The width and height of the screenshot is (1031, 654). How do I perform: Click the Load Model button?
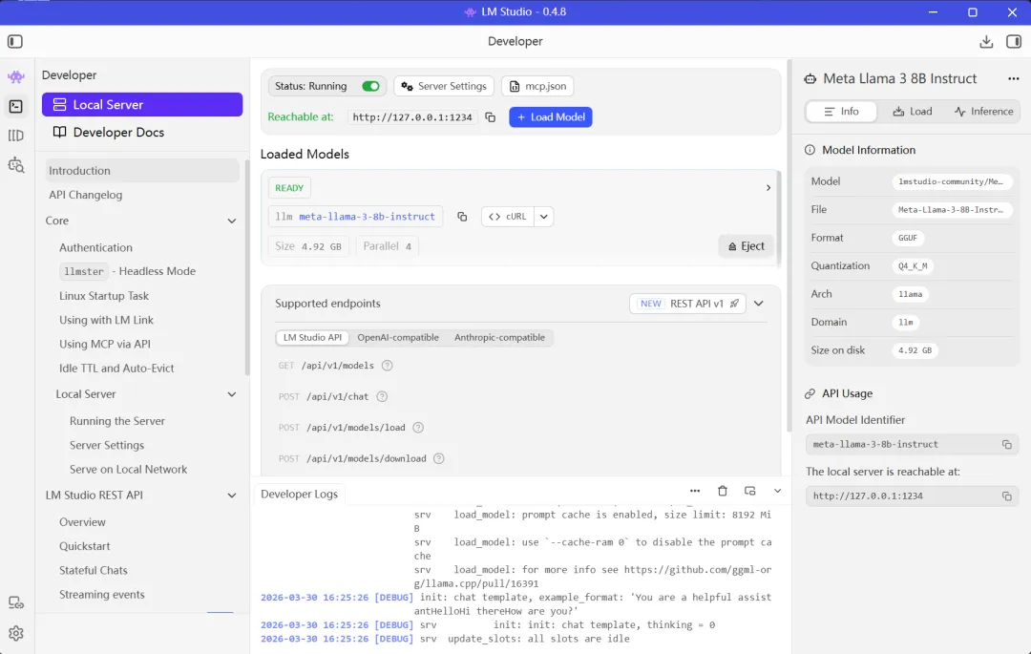[x=551, y=117]
